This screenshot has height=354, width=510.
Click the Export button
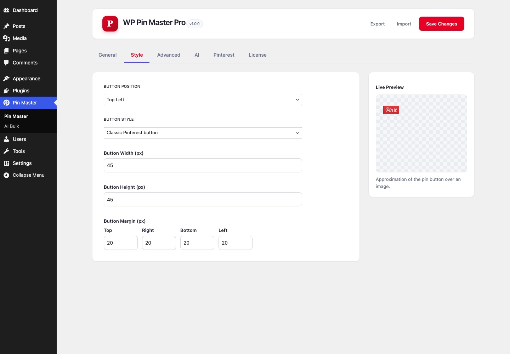click(378, 24)
